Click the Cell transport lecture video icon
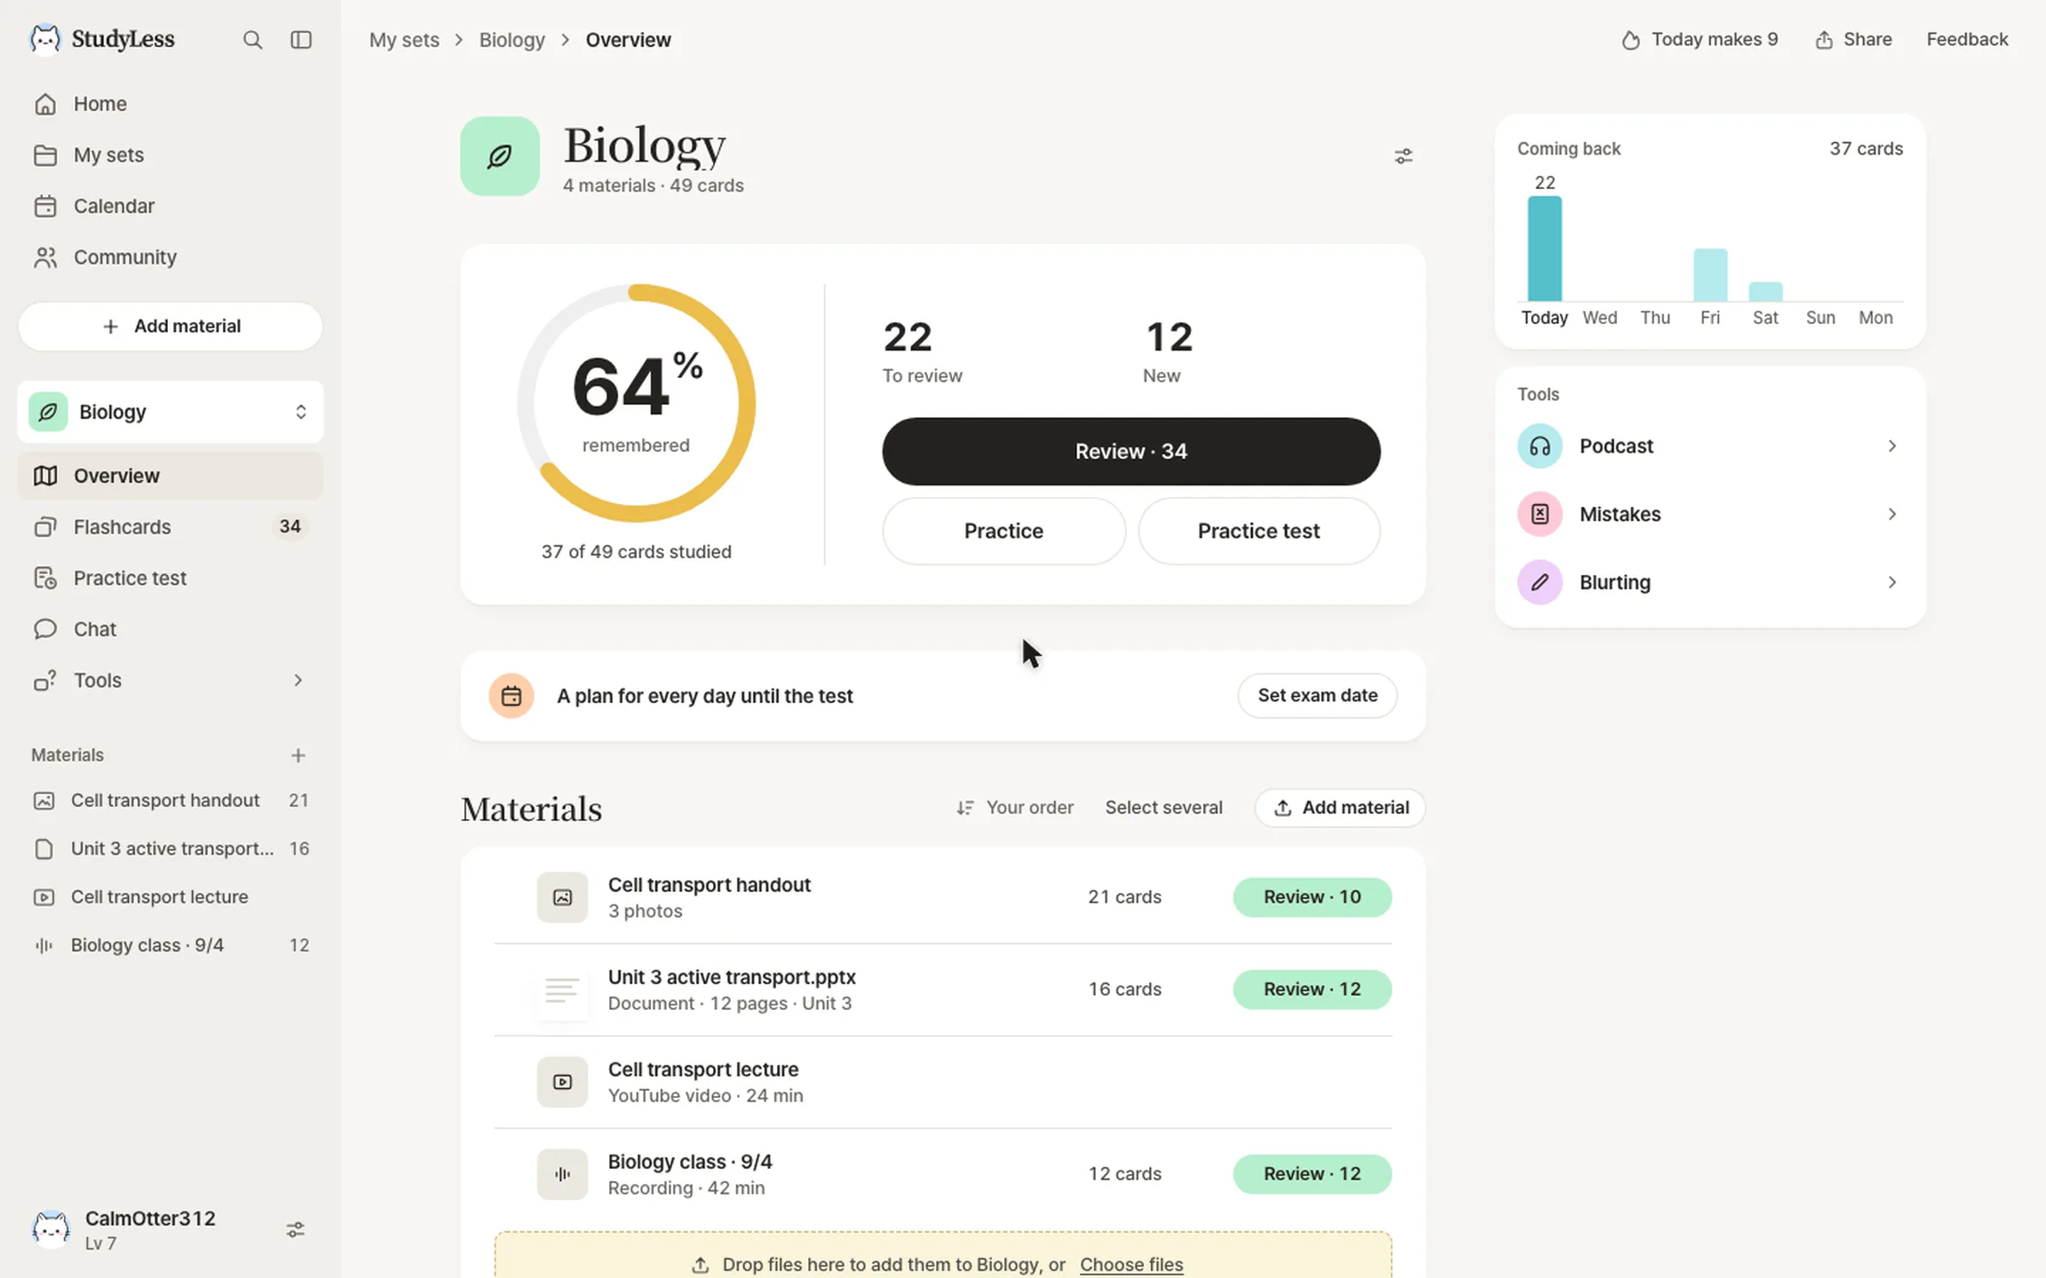 pos(562,1082)
